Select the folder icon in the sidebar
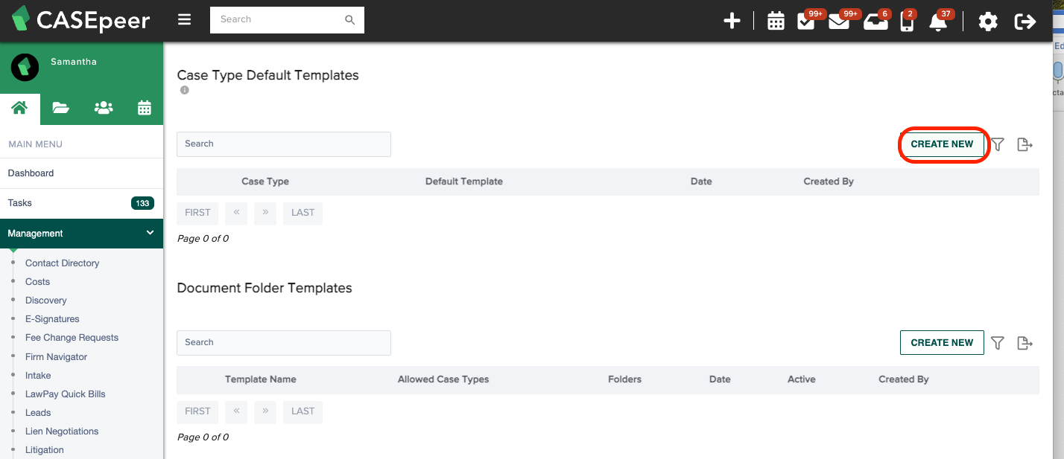1064x459 pixels. [60, 108]
